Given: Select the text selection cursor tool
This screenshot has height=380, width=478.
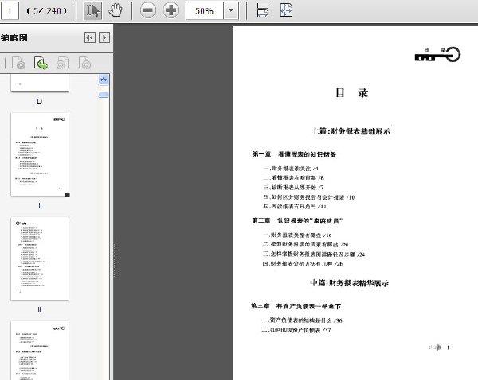Looking at the screenshot, I should coord(92,11).
